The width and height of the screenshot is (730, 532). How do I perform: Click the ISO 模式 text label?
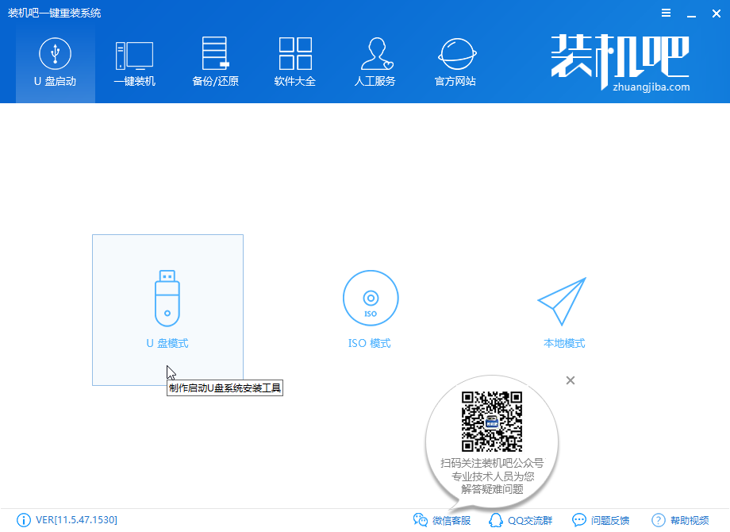point(370,343)
